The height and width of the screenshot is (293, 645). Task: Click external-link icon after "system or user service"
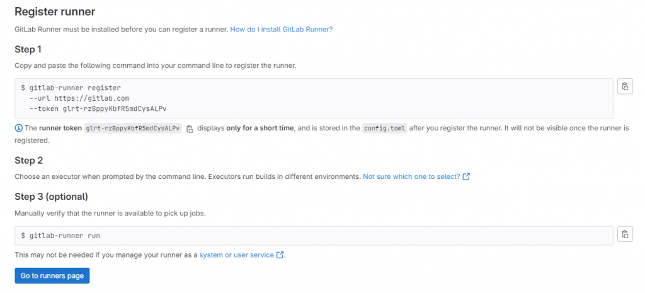[280, 255]
